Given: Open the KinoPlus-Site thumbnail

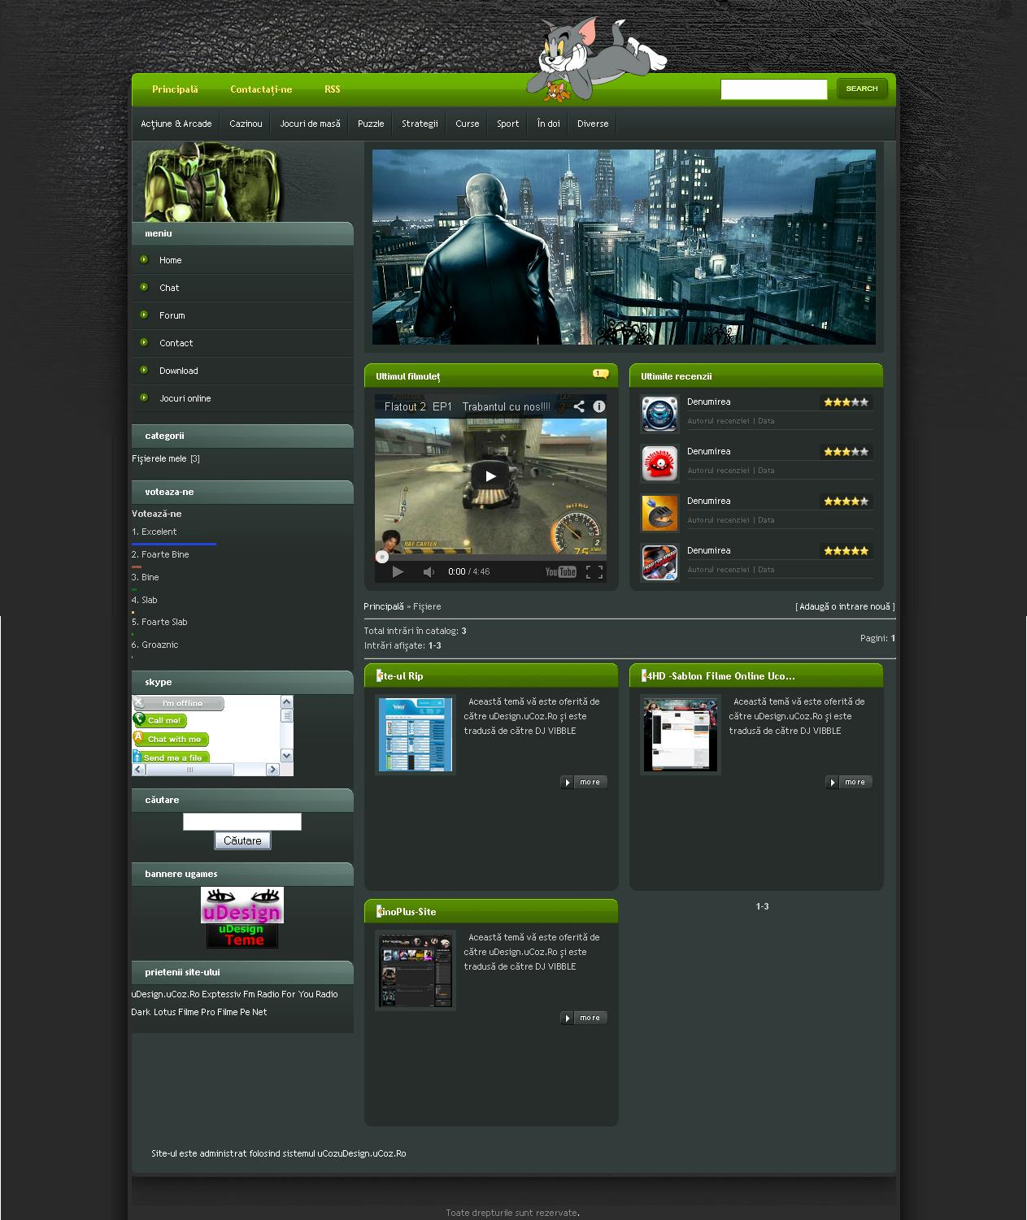Looking at the screenshot, I should pos(416,970).
